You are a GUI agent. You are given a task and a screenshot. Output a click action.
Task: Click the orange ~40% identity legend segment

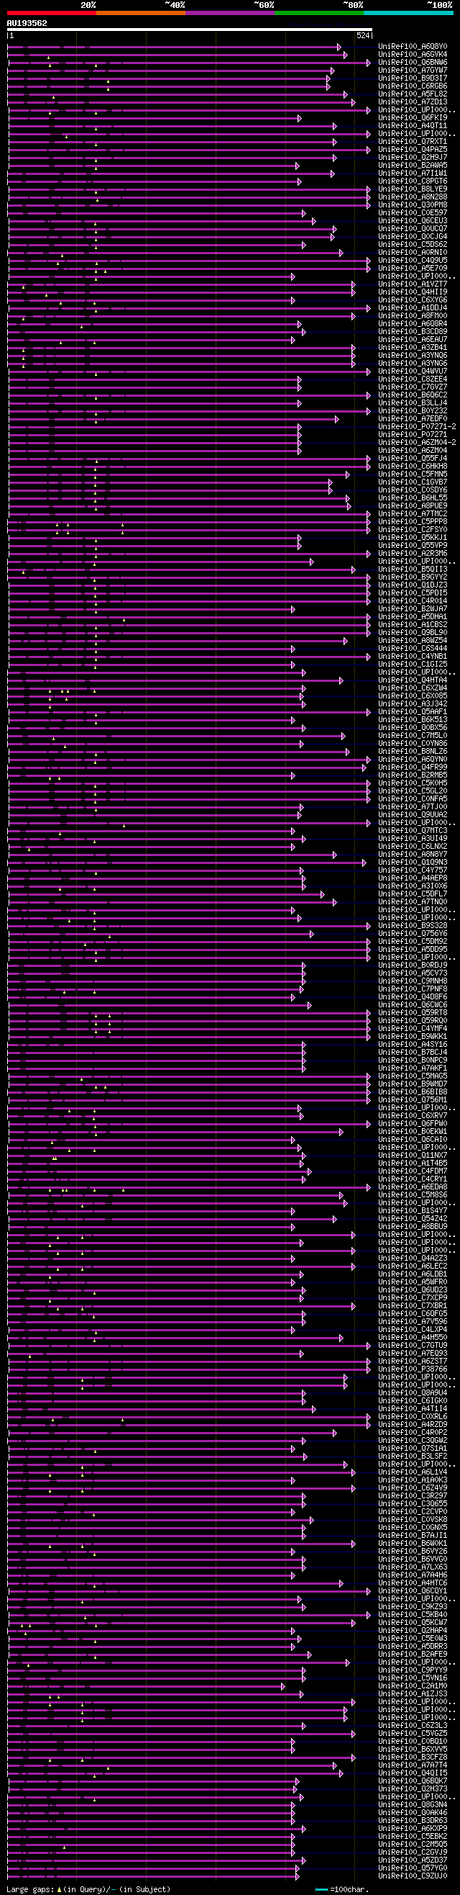140,13
